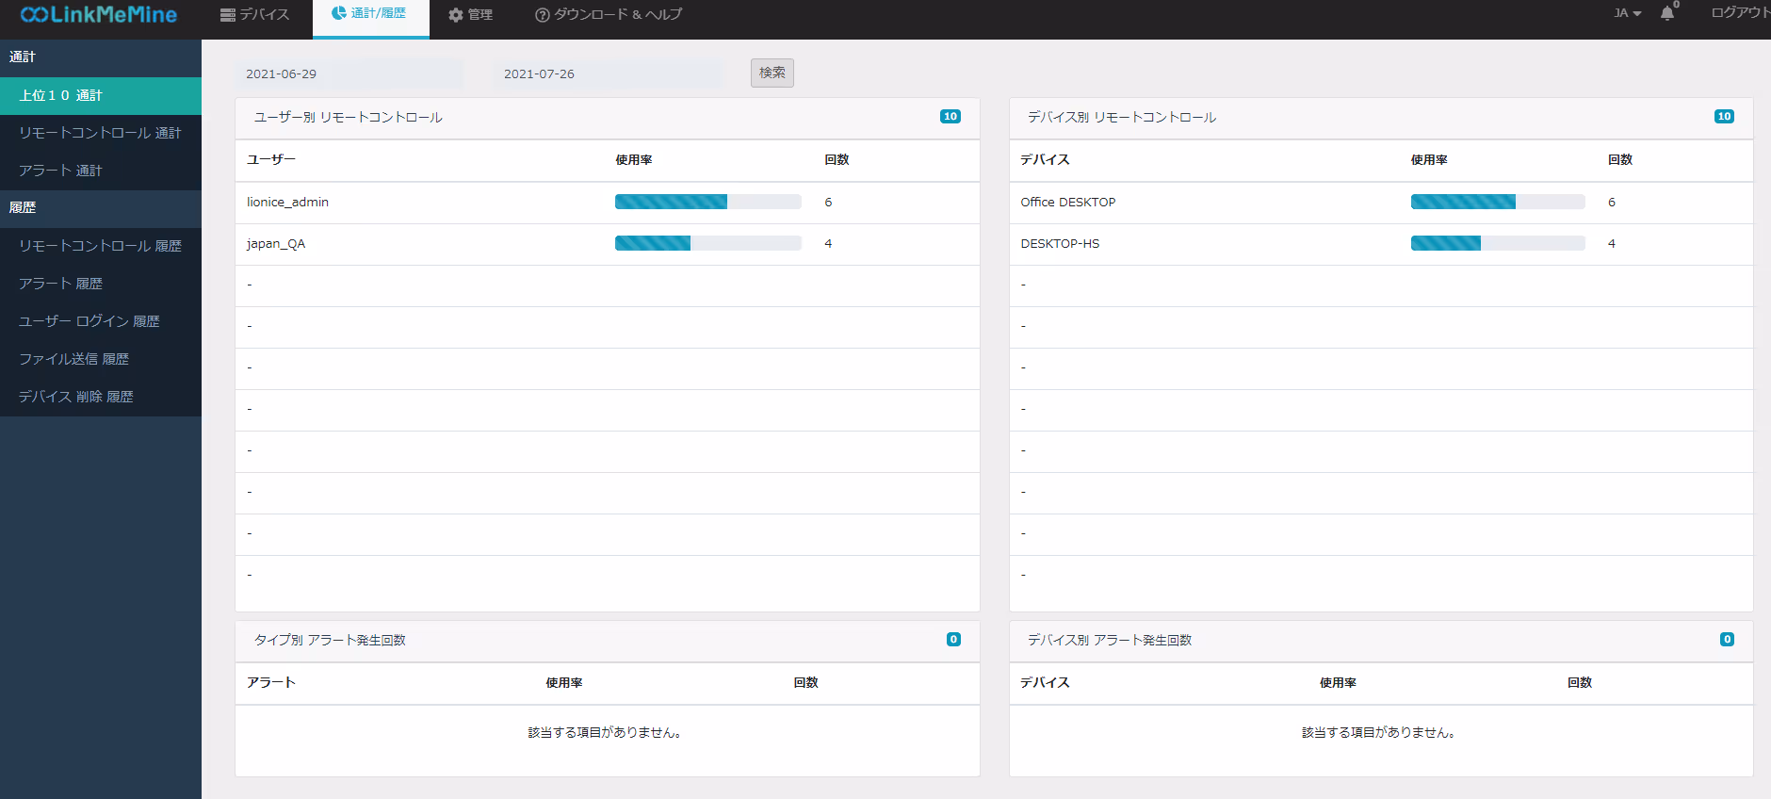
Task: Click the ログアウト link
Action: (x=1740, y=12)
